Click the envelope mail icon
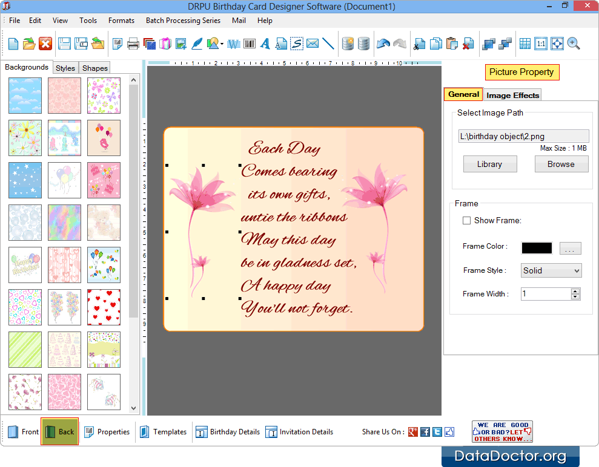Screen dimensions: 599x467 click(x=313, y=44)
